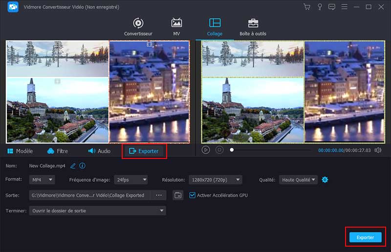Toggle Activer Accélération GPU checkbox
Screen dimensions: 391x252
193,195
